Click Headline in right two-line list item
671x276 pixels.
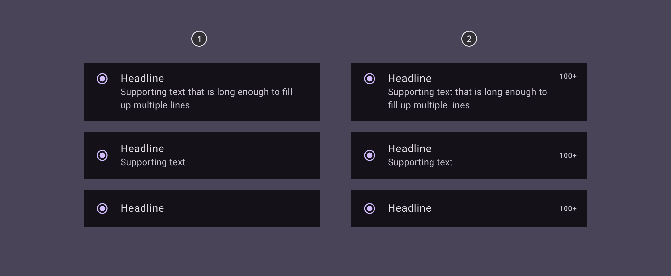(410, 149)
